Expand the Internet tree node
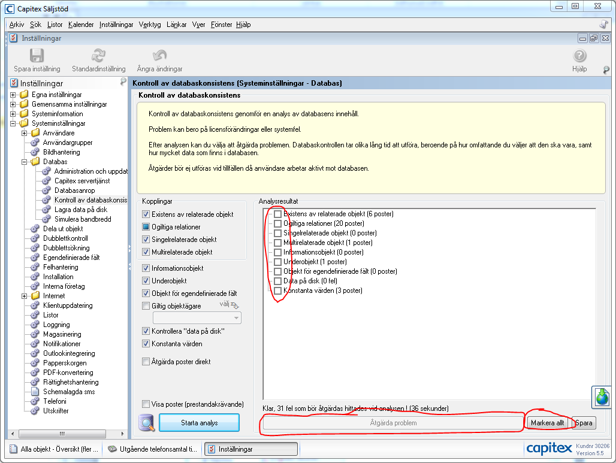Image resolution: width=616 pixels, height=463 pixels. tap(24, 296)
